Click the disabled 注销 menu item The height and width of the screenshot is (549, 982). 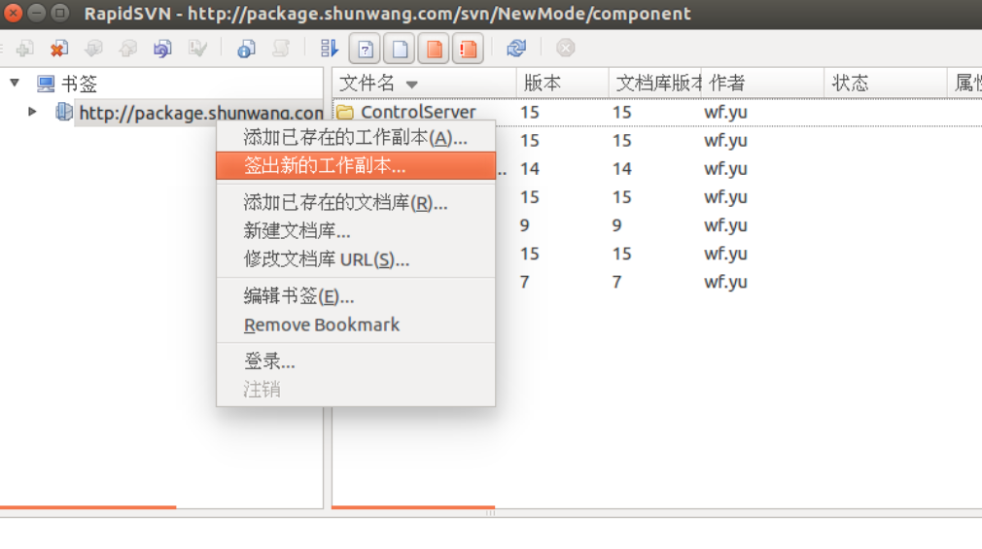coord(356,389)
